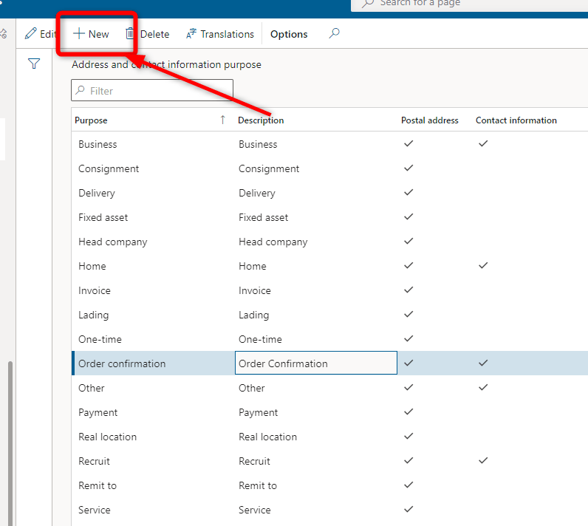Open the Postal address column header options
The image size is (588, 526).
point(429,120)
